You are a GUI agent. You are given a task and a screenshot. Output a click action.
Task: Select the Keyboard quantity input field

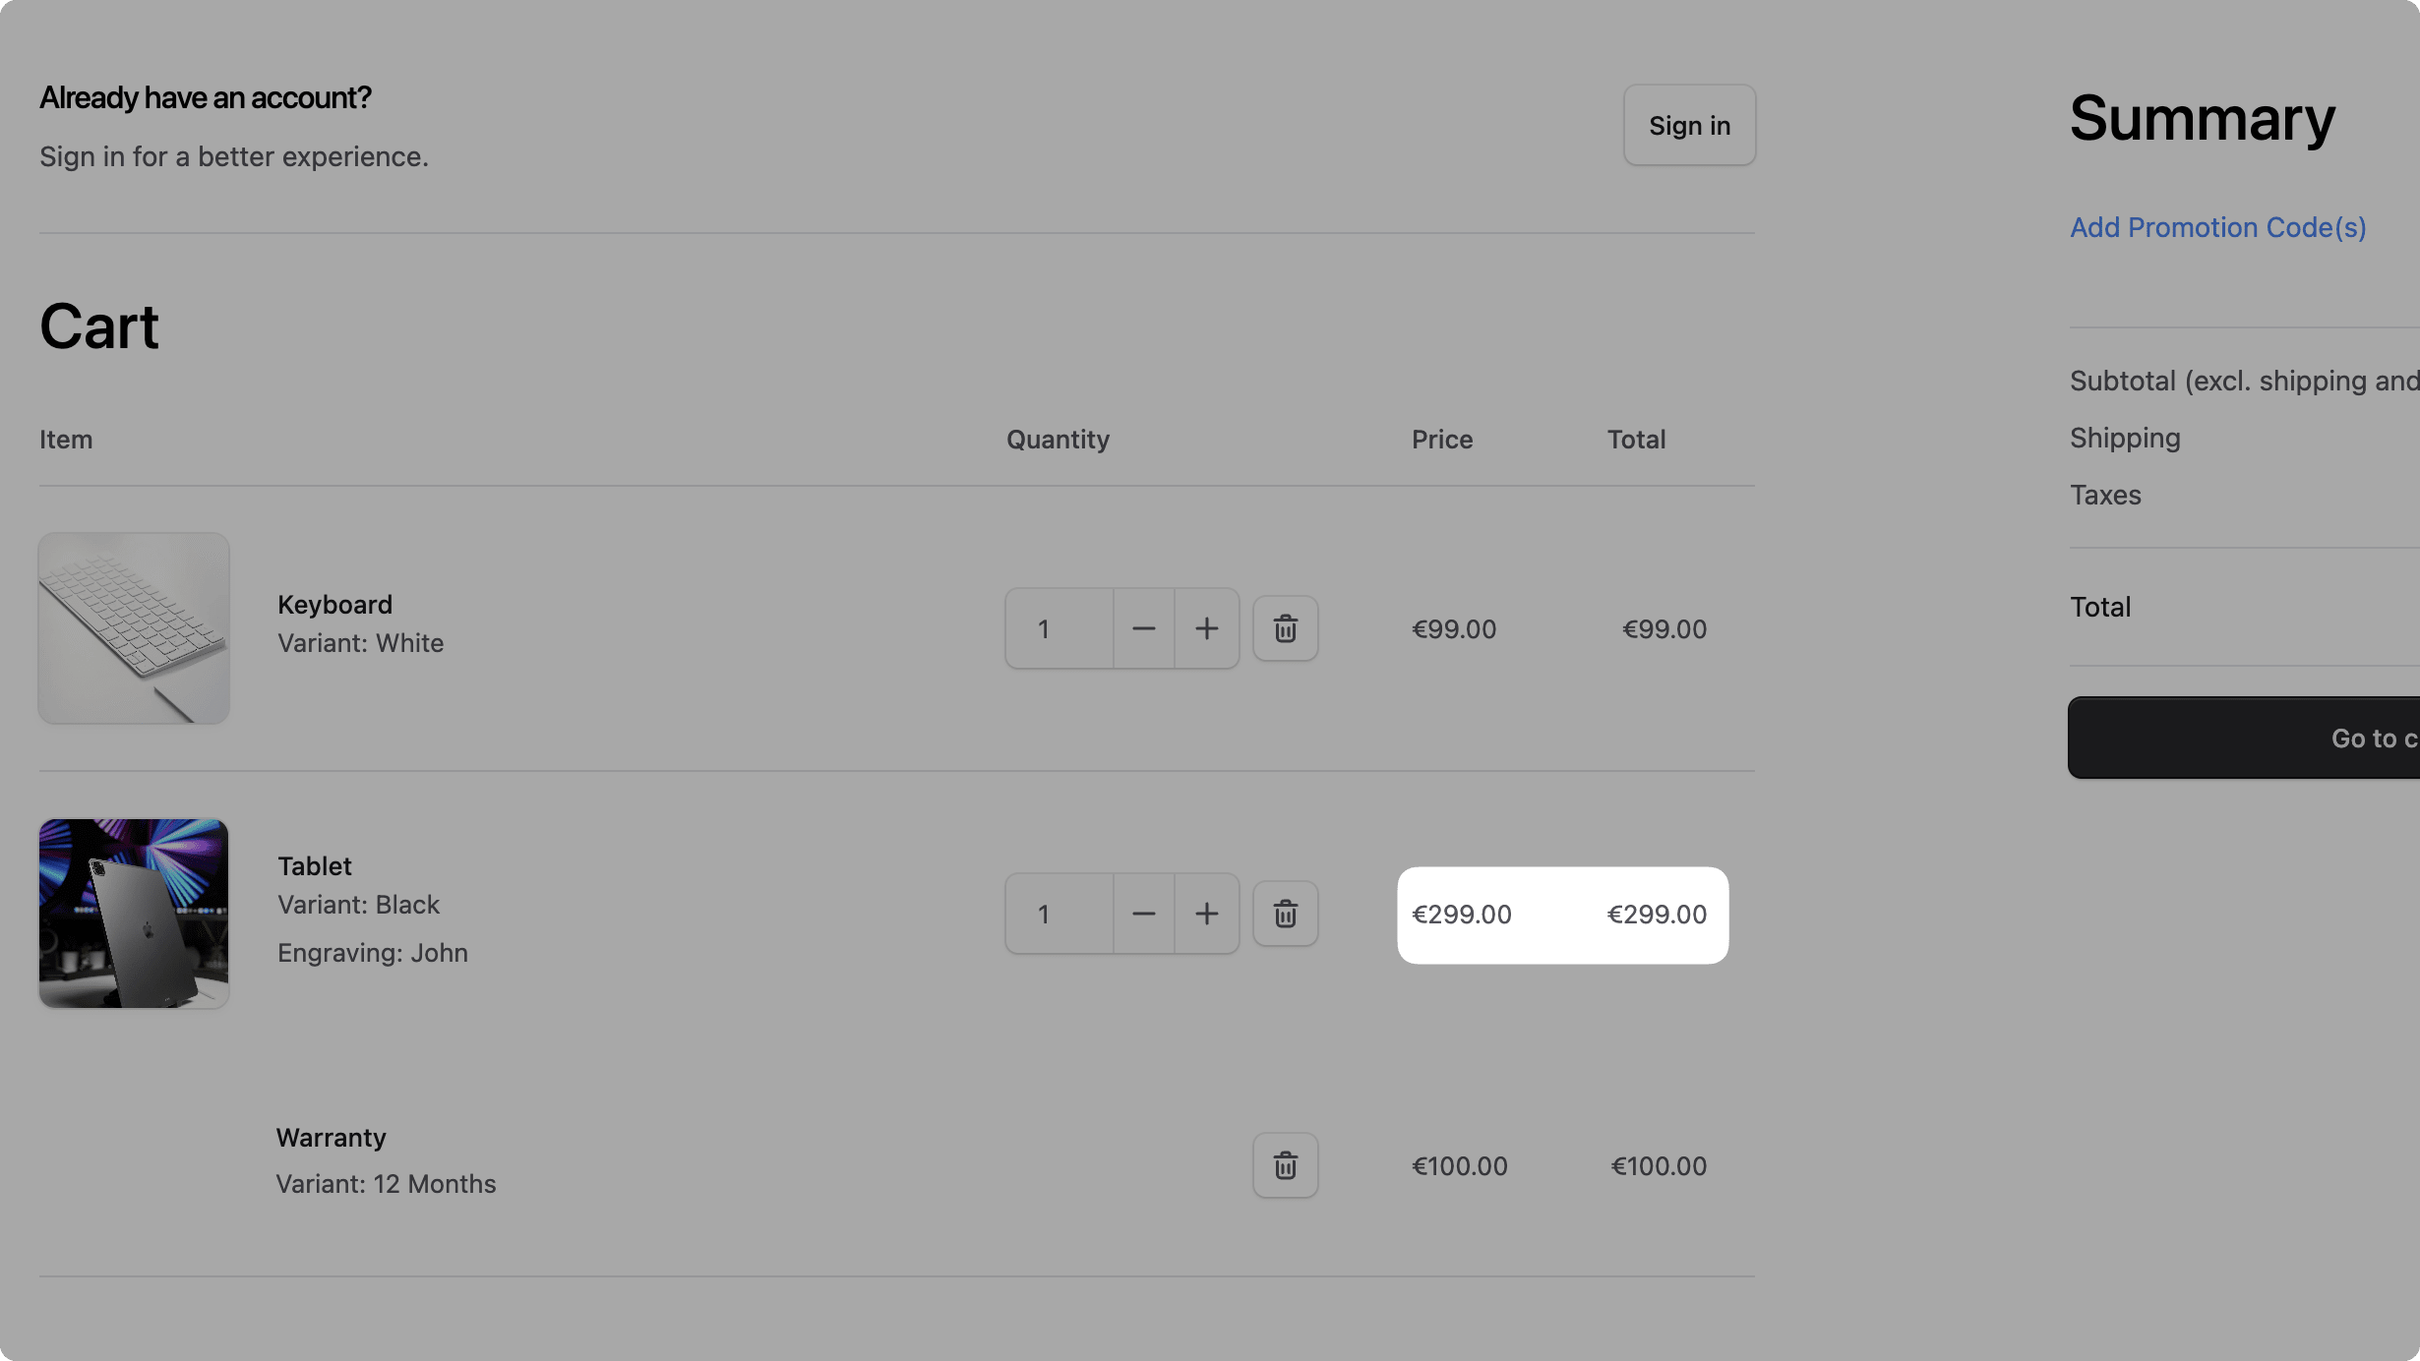coord(1058,628)
